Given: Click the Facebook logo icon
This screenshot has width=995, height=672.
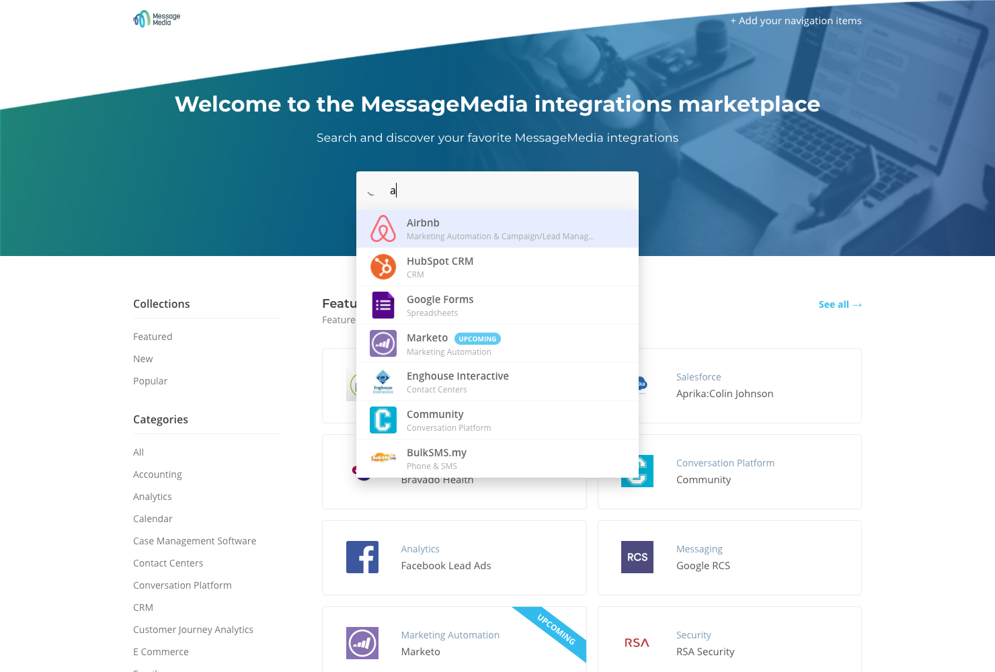Looking at the screenshot, I should 362,557.
